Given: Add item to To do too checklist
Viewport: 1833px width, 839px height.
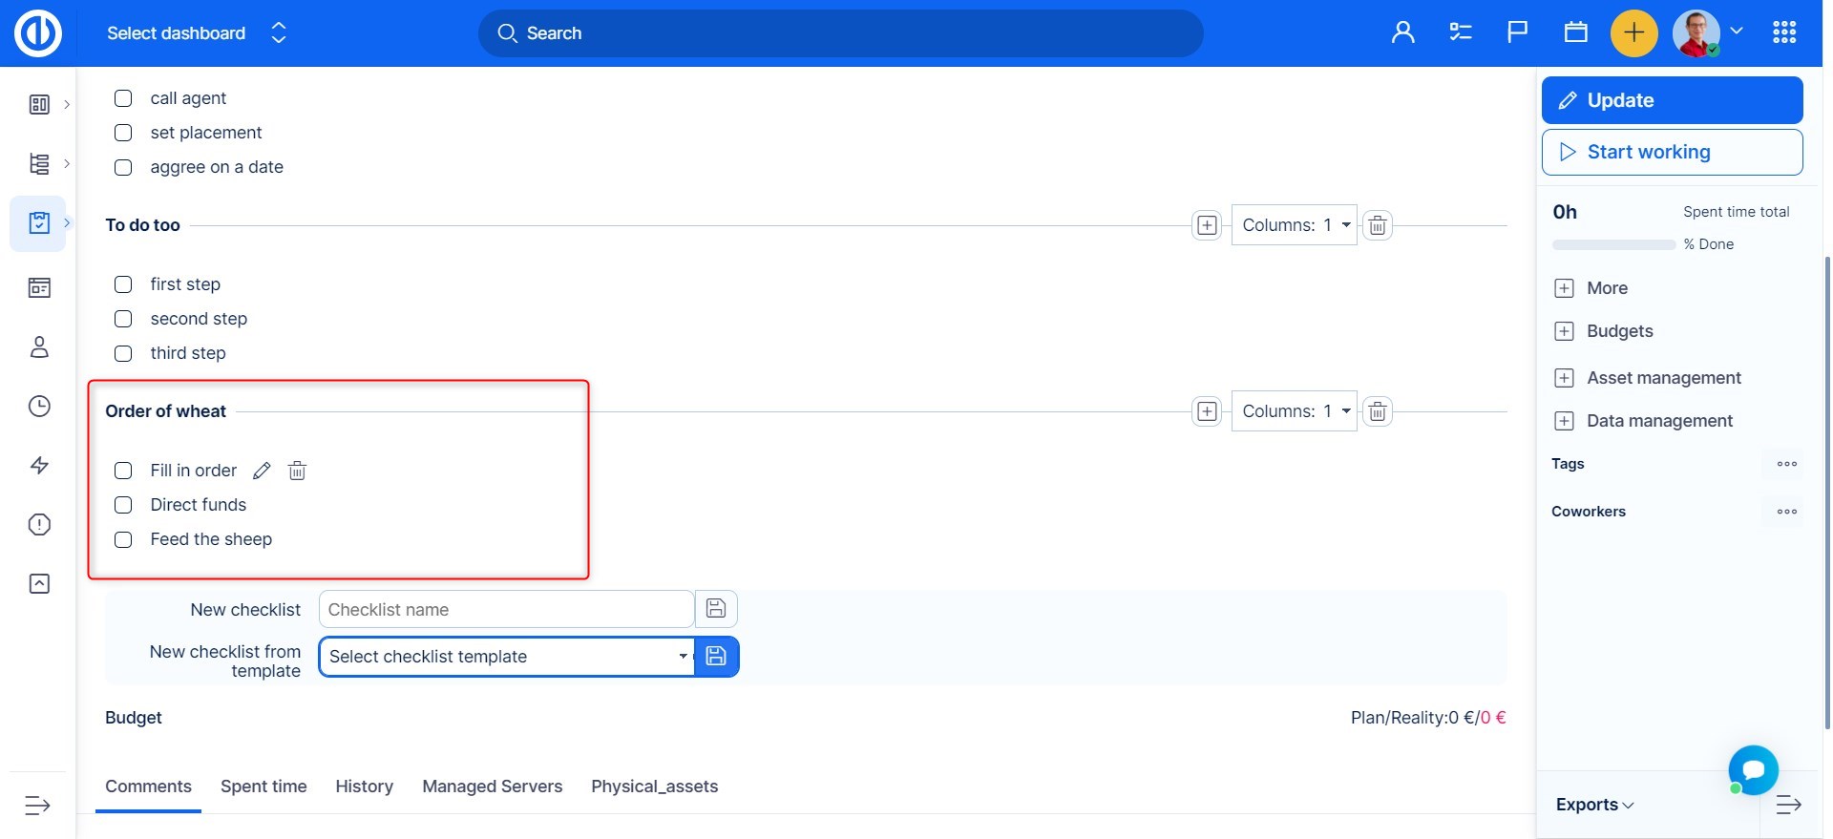Looking at the screenshot, I should click(1207, 225).
